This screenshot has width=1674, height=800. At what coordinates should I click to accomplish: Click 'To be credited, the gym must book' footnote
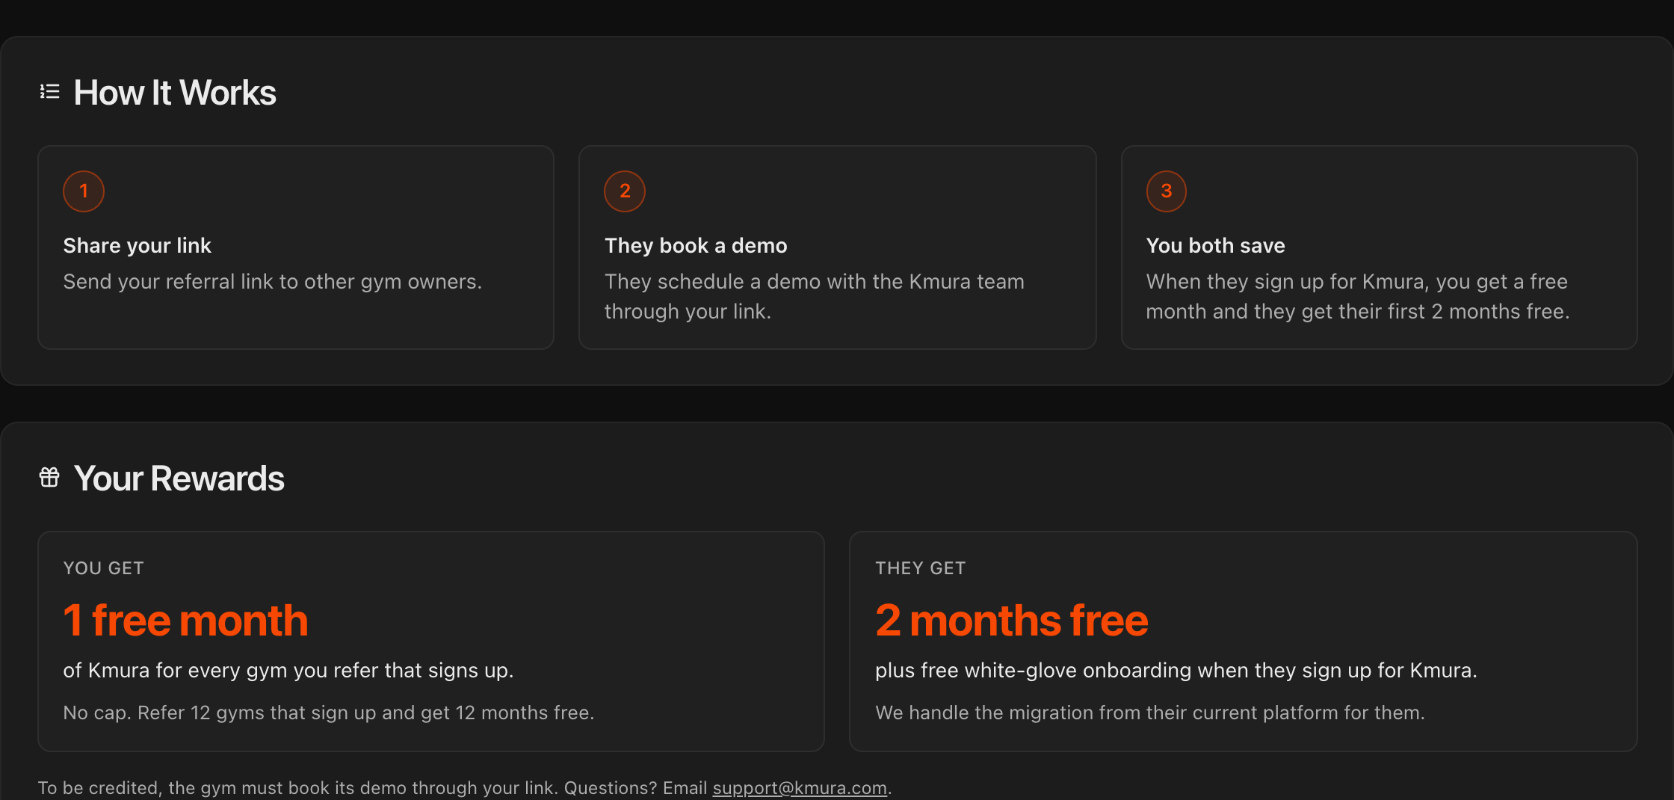tap(465, 788)
